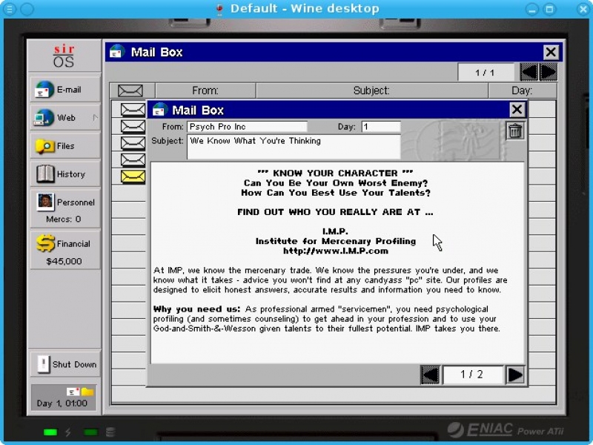Click the Shut Down button
The height and width of the screenshot is (445, 593).
(x=65, y=364)
